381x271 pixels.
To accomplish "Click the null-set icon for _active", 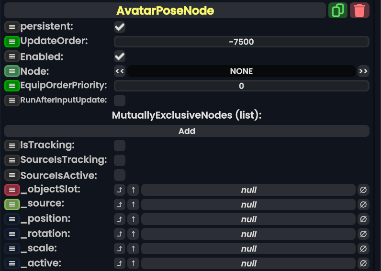I will click(363, 264).
